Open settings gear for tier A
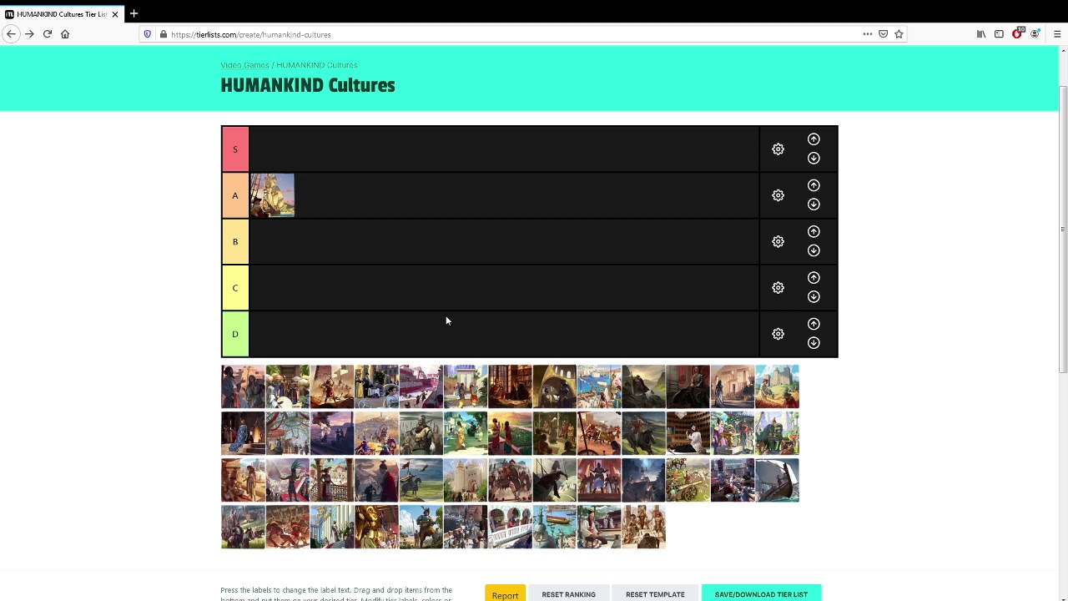The height and width of the screenshot is (601, 1068). click(778, 195)
